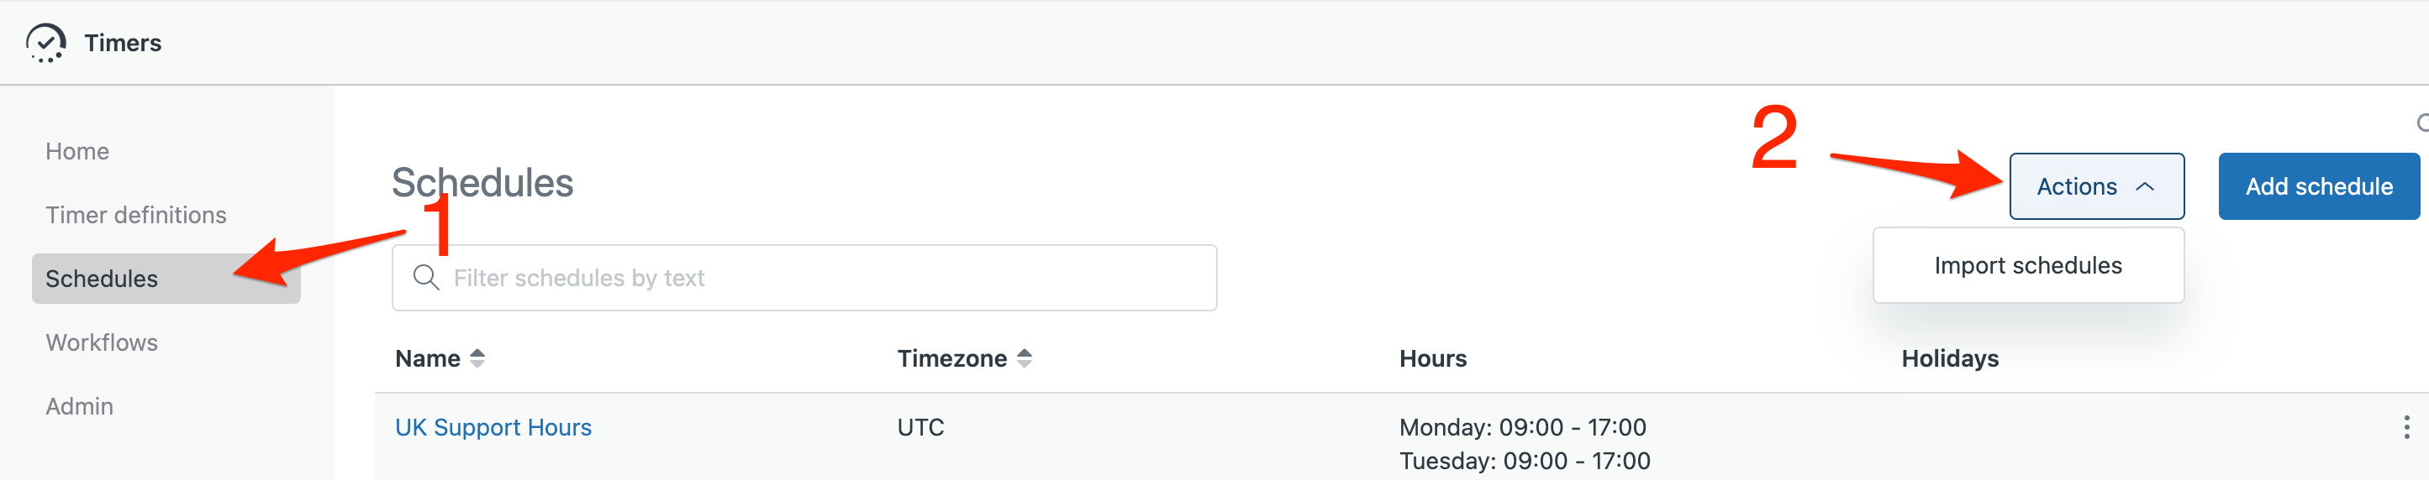Viewport: 2429px width, 480px height.
Task: Open the UK Support Hours schedule link
Action: pyautogui.click(x=493, y=427)
